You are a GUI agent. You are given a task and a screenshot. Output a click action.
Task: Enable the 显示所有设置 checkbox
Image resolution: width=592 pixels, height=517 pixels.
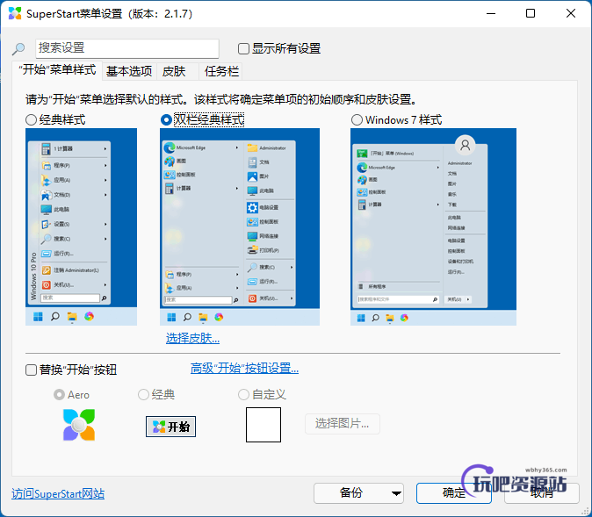pyautogui.click(x=243, y=48)
